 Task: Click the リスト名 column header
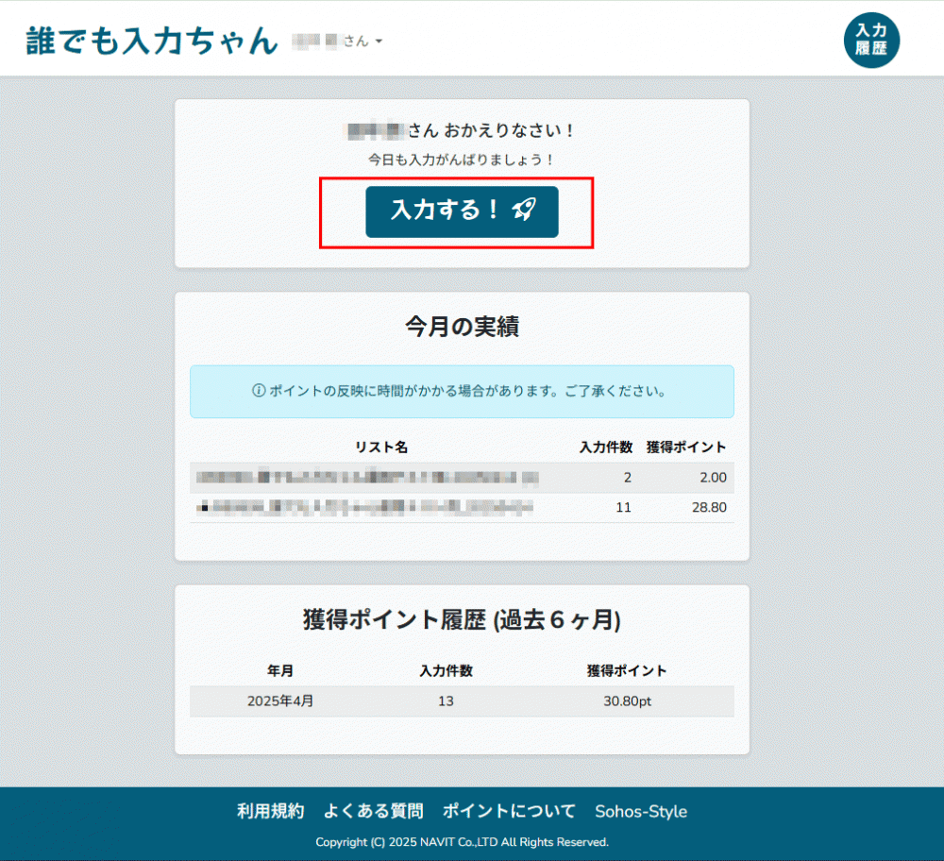[381, 447]
